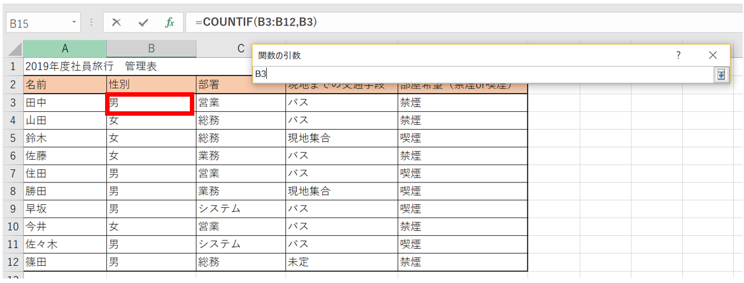Viewport: 744px width, 283px height.
Task: Select row 3 header
Action: [x=13, y=102]
